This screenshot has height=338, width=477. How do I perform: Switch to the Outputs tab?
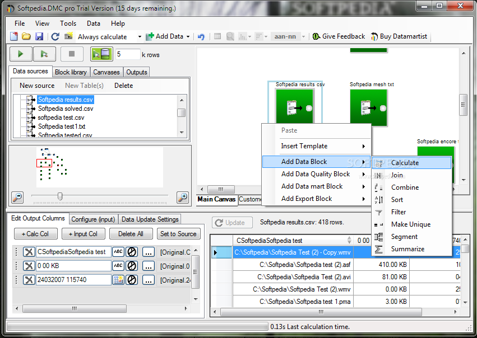137,72
